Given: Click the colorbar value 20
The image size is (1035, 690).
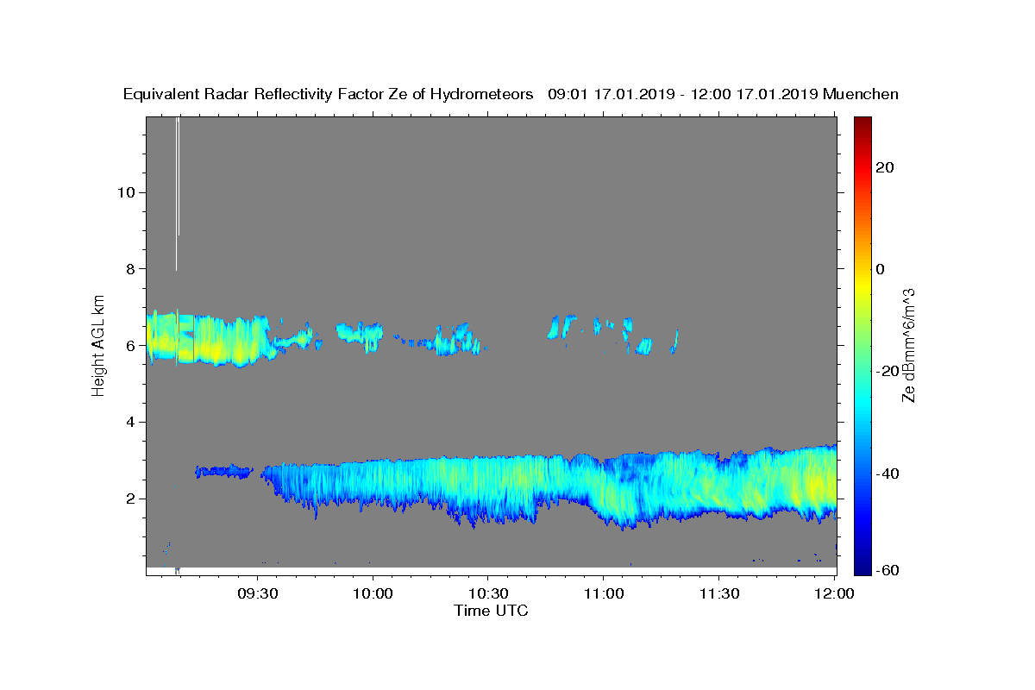Looking at the screenshot, I should click(885, 167).
